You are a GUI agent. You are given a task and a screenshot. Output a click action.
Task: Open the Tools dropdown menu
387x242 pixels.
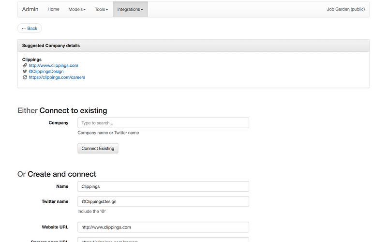coord(101,9)
